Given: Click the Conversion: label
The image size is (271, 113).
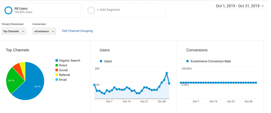Looking at the screenshot, I should tap(39, 24).
